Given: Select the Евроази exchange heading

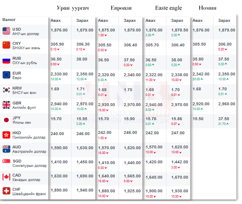Looking at the screenshot, I should coord(121,8).
